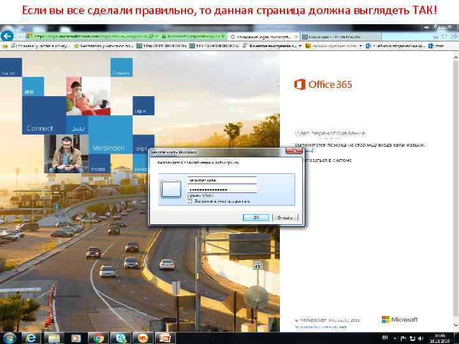Click the Windows Security username field
The width and height of the screenshot is (459, 344).
pyautogui.click(x=222, y=180)
